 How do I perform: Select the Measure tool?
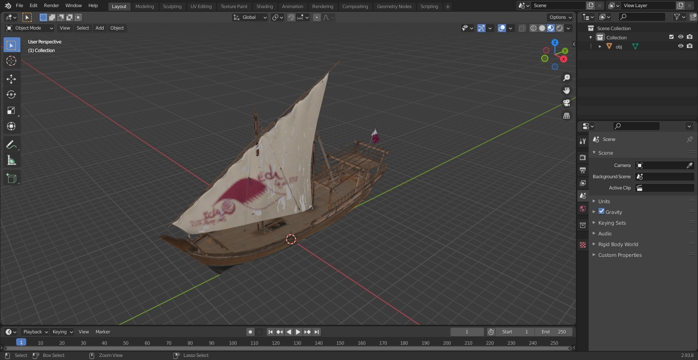[11, 160]
